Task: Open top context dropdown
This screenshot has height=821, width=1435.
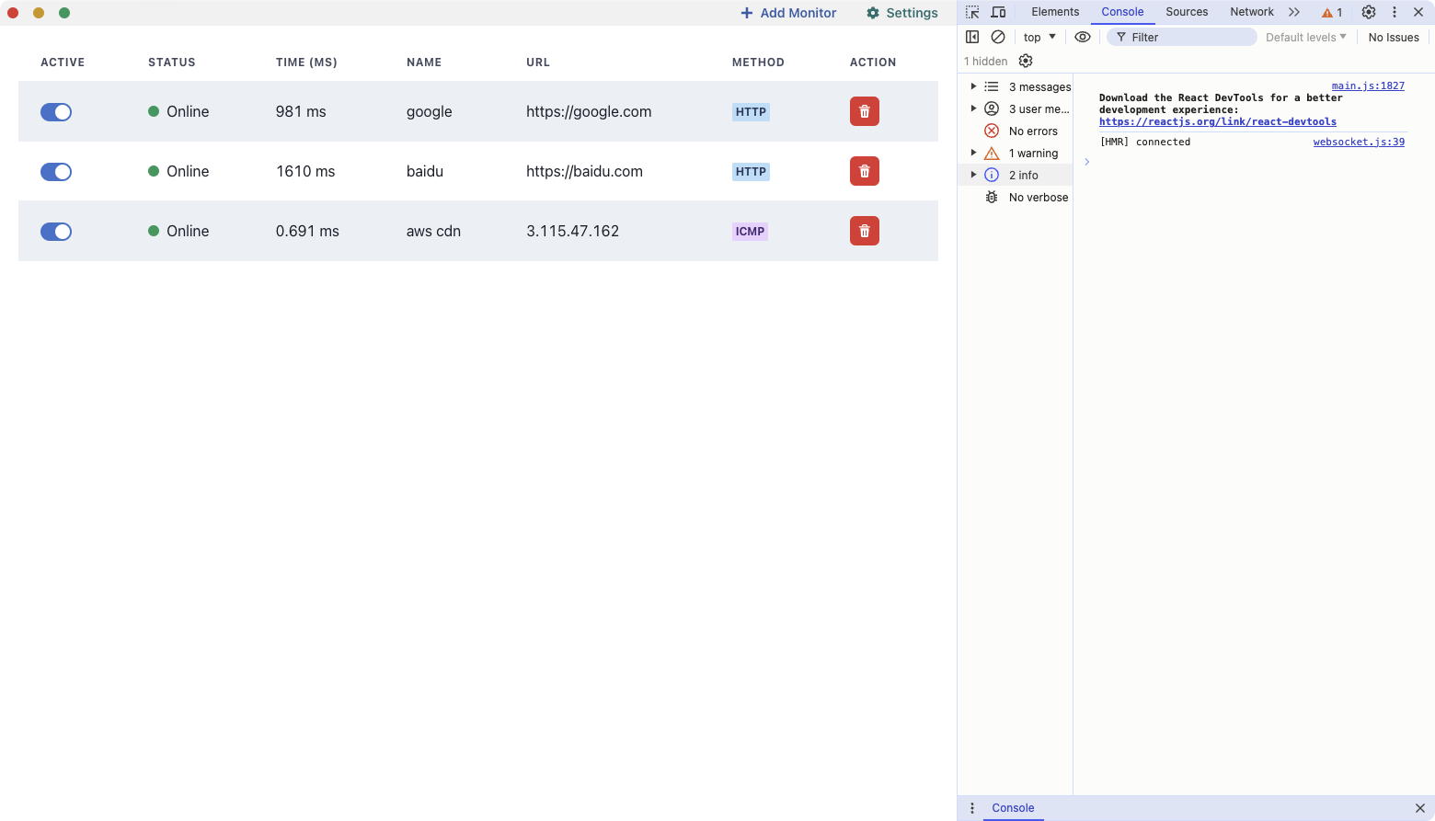Action: (1039, 37)
